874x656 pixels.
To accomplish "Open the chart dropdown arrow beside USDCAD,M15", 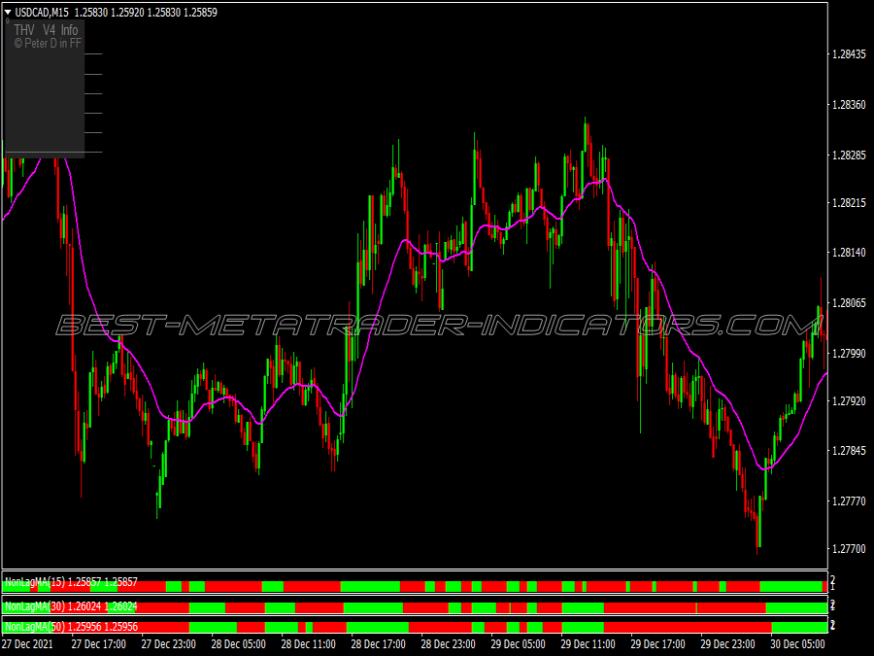I will point(8,13).
